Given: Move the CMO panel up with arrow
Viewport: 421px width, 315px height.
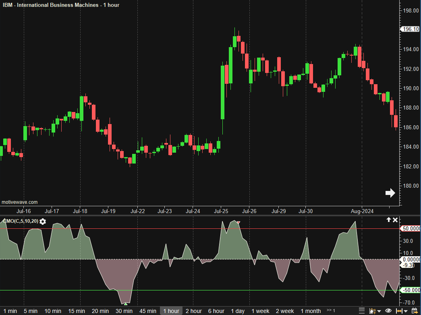Looking at the screenshot, I should click(389, 220).
